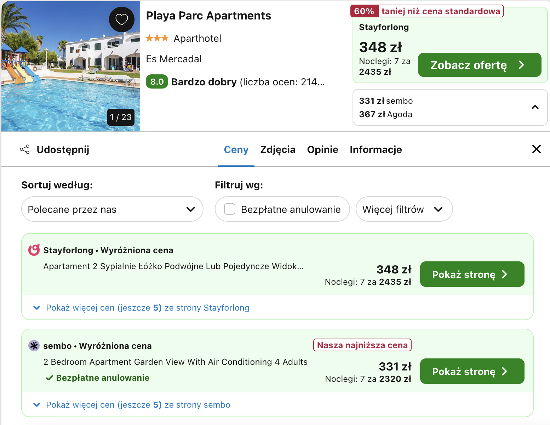Click the Stayforlong logo icon
This screenshot has height=425, width=550.
pyautogui.click(x=34, y=250)
